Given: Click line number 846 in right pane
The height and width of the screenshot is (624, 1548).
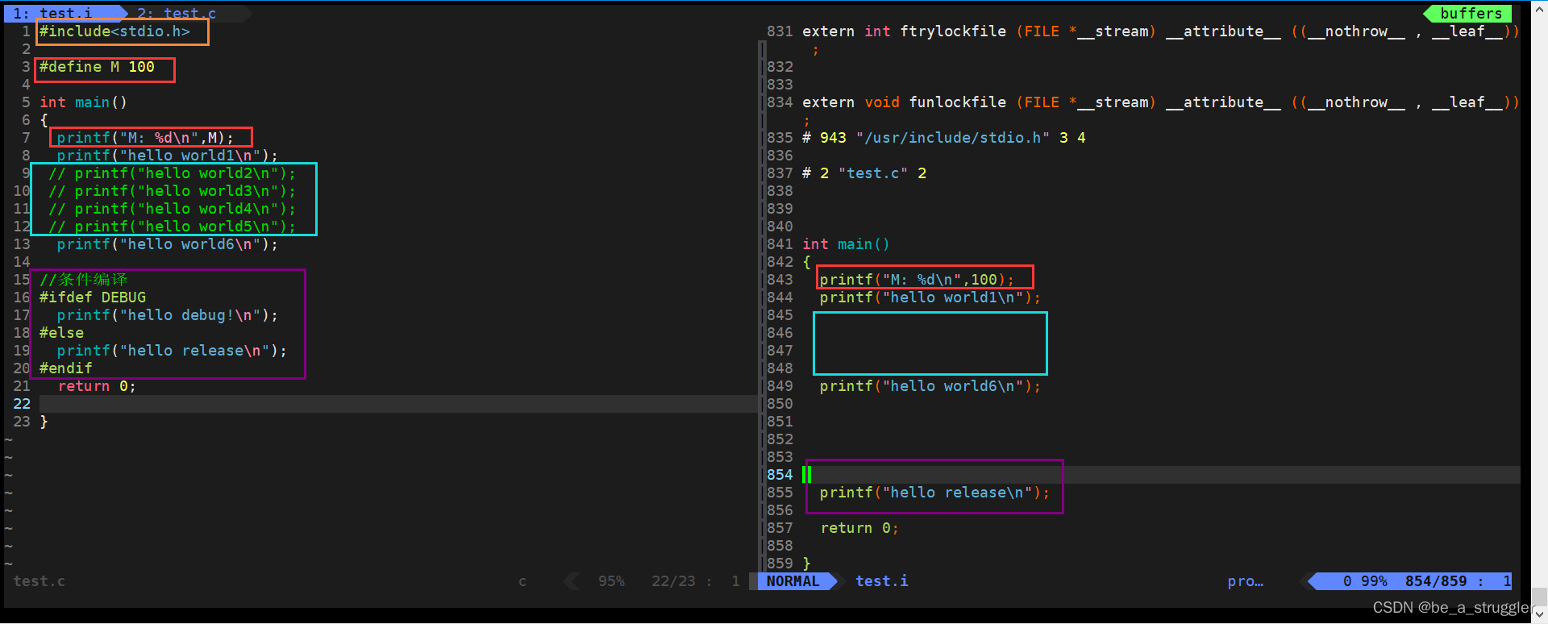Looking at the screenshot, I should click(780, 333).
